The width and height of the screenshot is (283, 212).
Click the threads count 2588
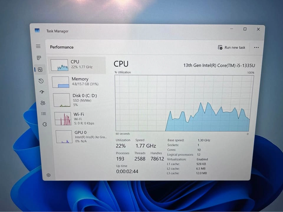tap(140, 159)
